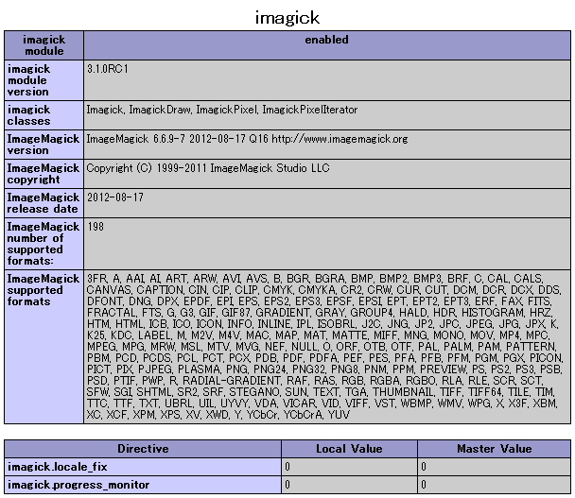Select the 'ImageMagick copyright' label cell
The width and height of the screenshot is (575, 498).
[x=44, y=174]
